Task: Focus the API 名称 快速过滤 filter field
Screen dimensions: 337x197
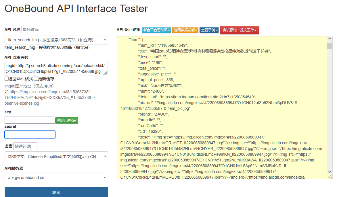Action: tap(33, 30)
